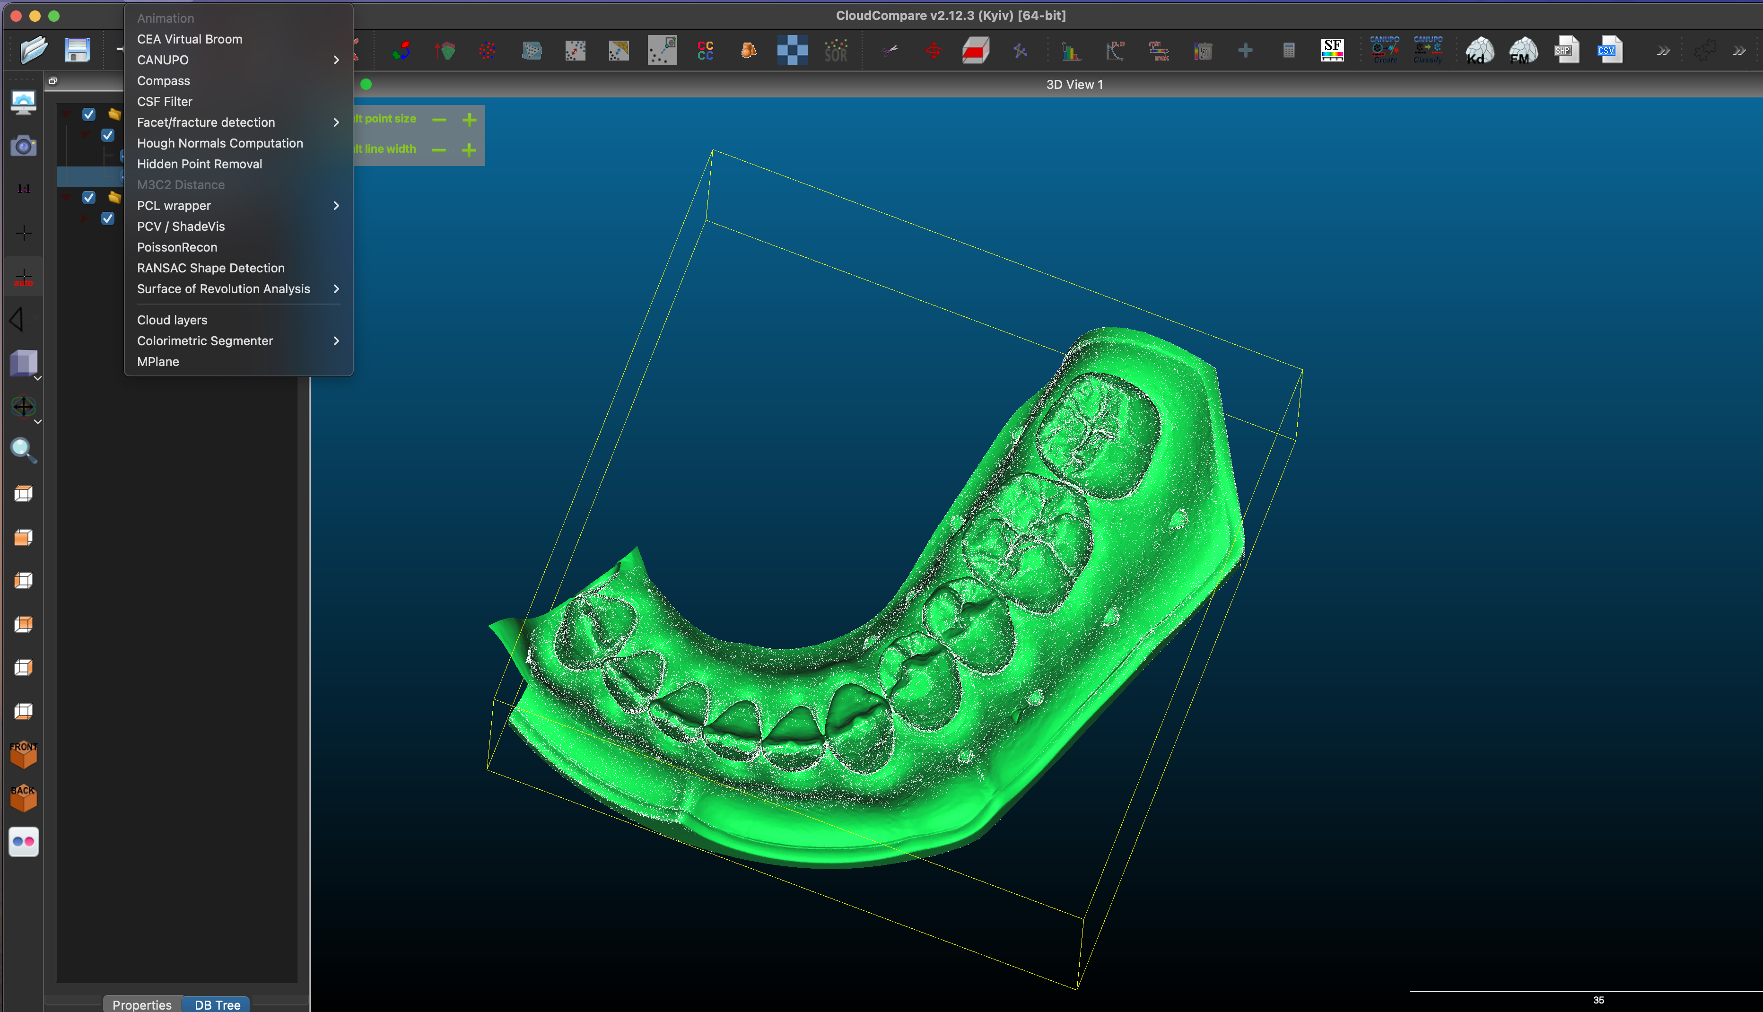Click the point size increase button
Viewport: 1763px width, 1012px height.
point(471,117)
